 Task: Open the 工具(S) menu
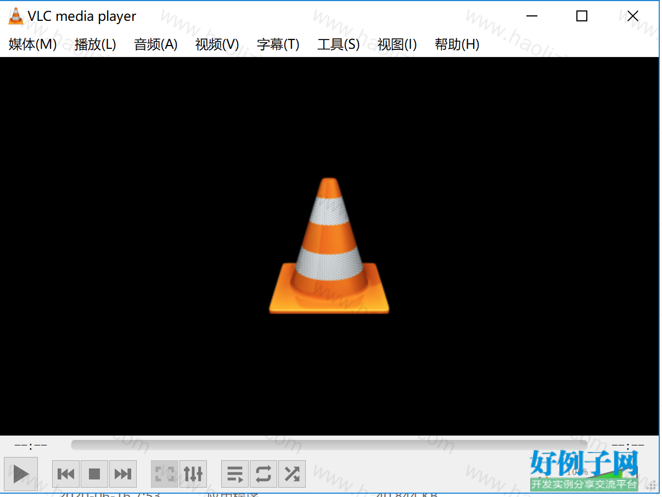point(339,44)
